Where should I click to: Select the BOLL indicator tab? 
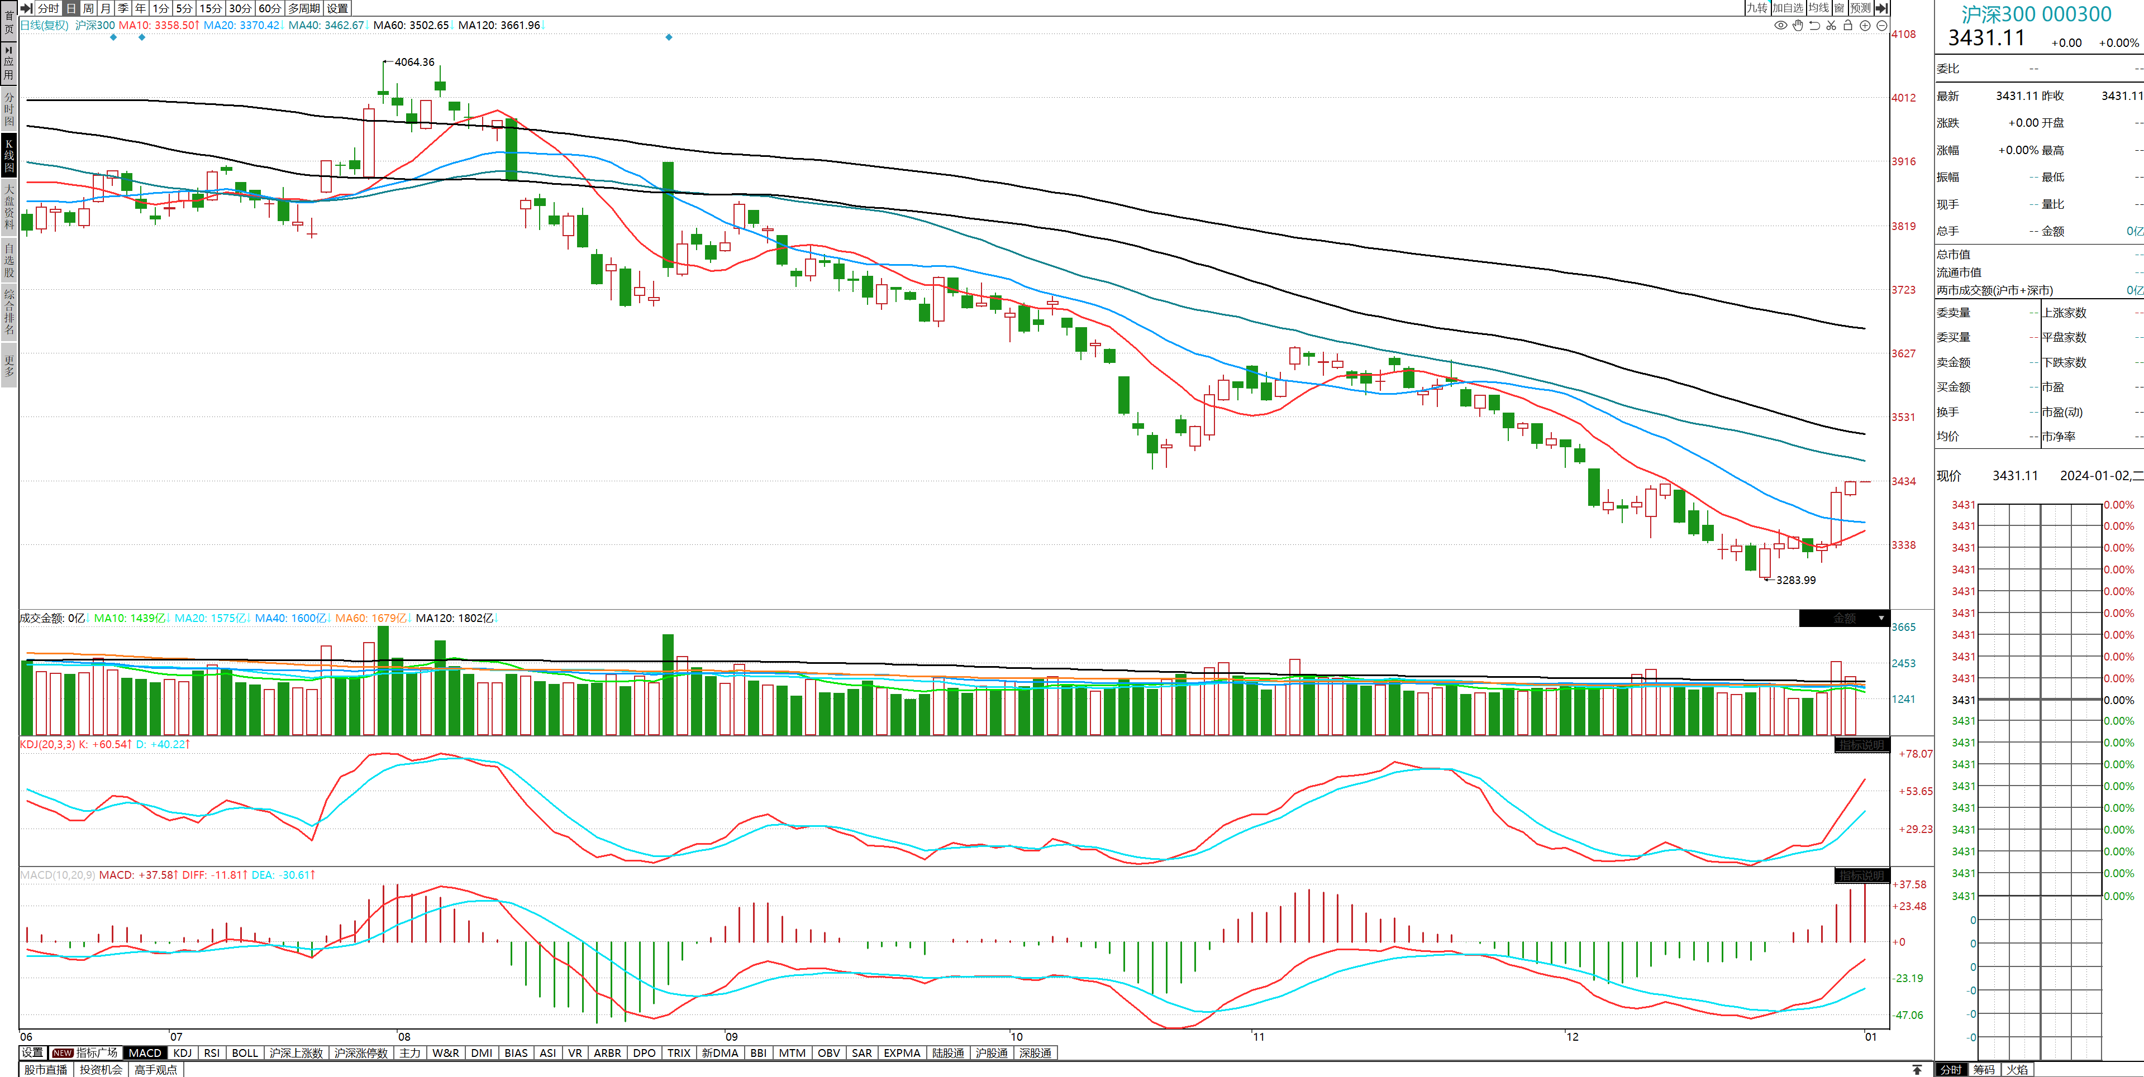(245, 1053)
